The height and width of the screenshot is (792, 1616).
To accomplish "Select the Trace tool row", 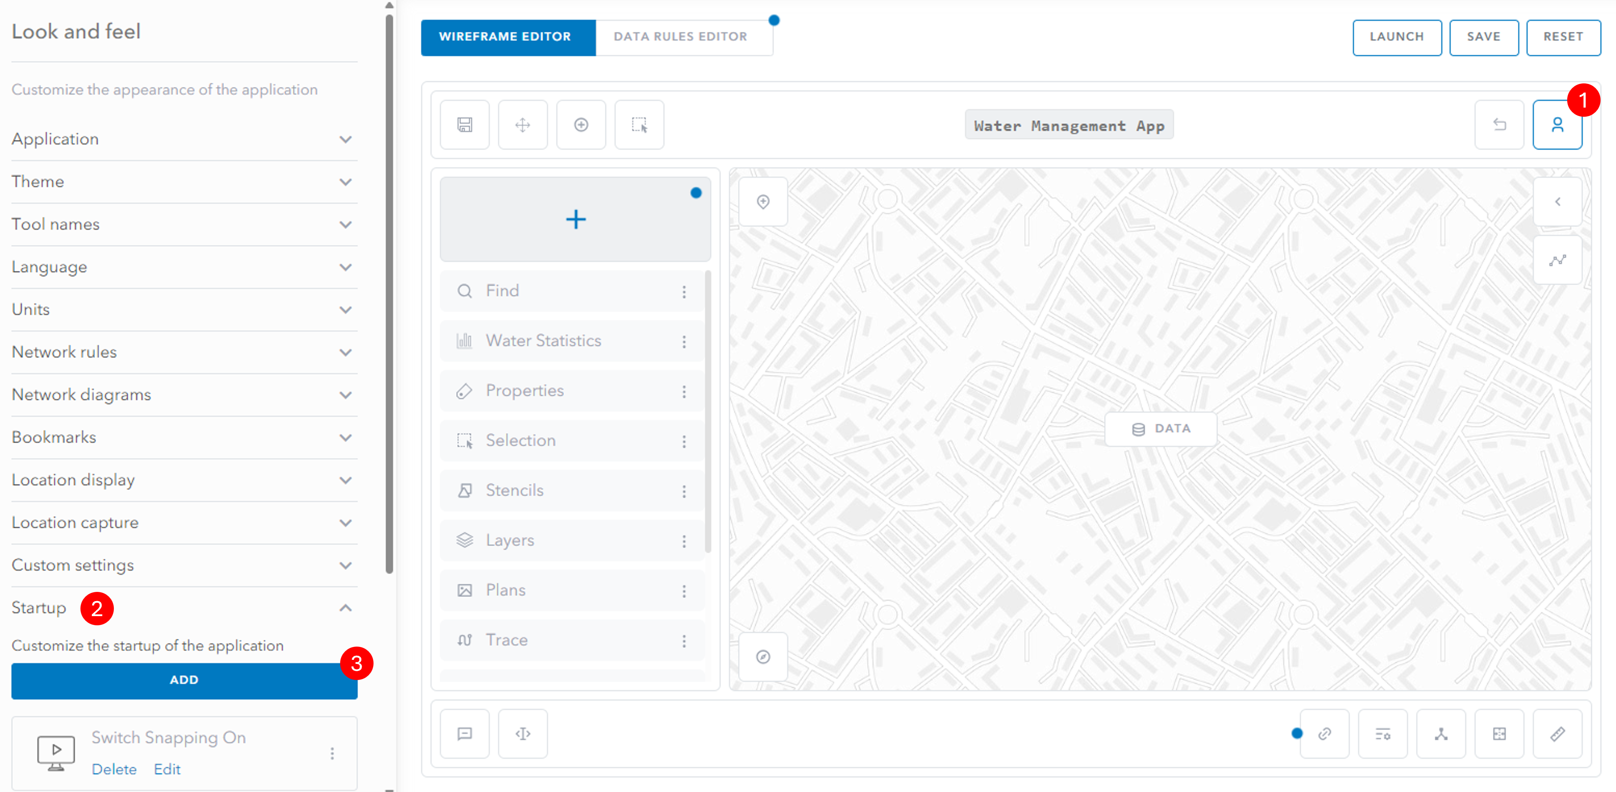I will [x=571, y=640].
